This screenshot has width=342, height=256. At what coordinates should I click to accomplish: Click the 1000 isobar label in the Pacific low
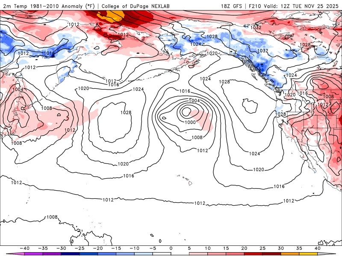[x=190, y=122]
